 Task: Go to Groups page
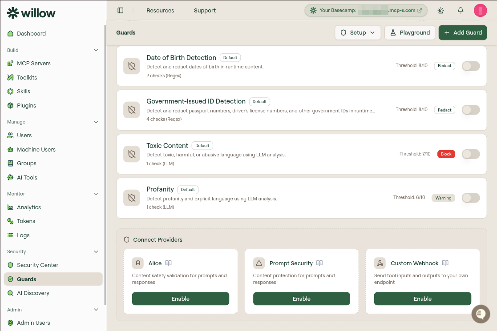pos(53,164)
